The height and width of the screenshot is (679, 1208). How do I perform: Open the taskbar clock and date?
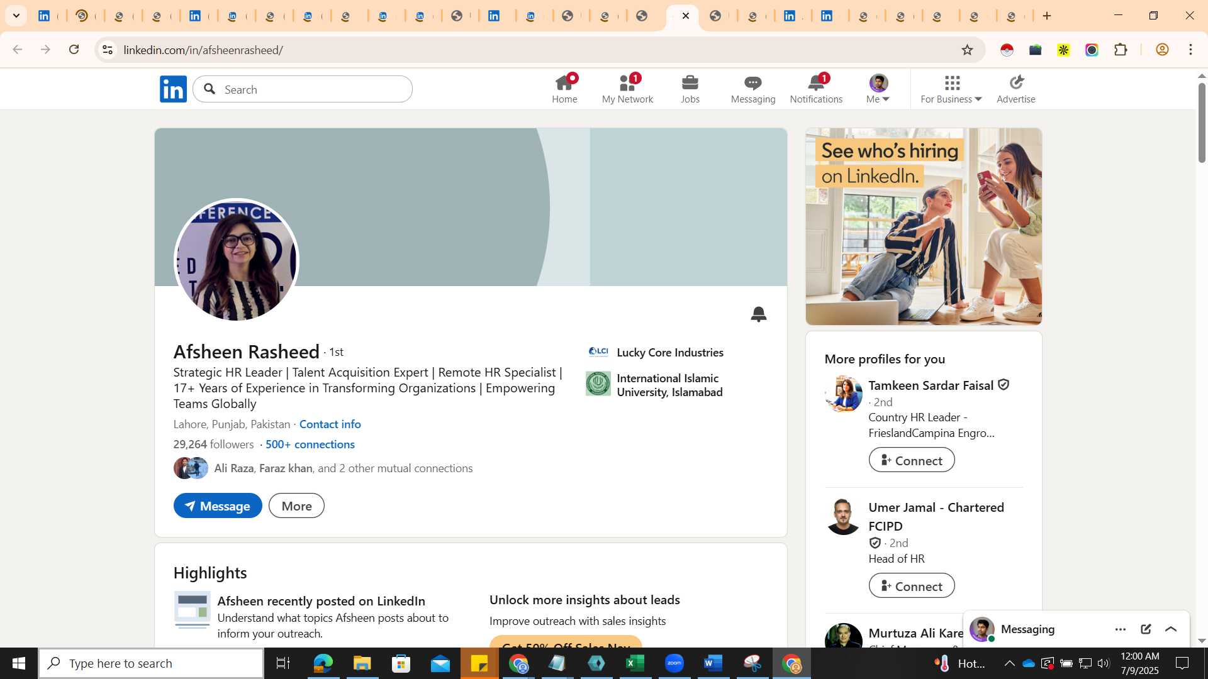[x=1139, y=663]
